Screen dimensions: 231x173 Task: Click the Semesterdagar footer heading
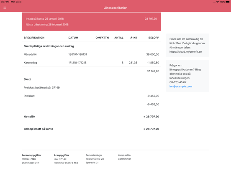tap(94, 155)
